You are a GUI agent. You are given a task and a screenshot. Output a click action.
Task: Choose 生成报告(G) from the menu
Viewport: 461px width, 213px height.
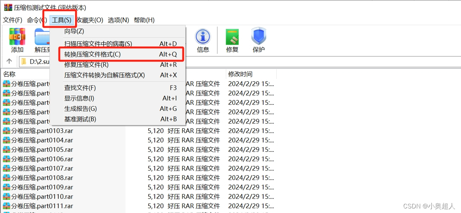click(x=118, y=109)
